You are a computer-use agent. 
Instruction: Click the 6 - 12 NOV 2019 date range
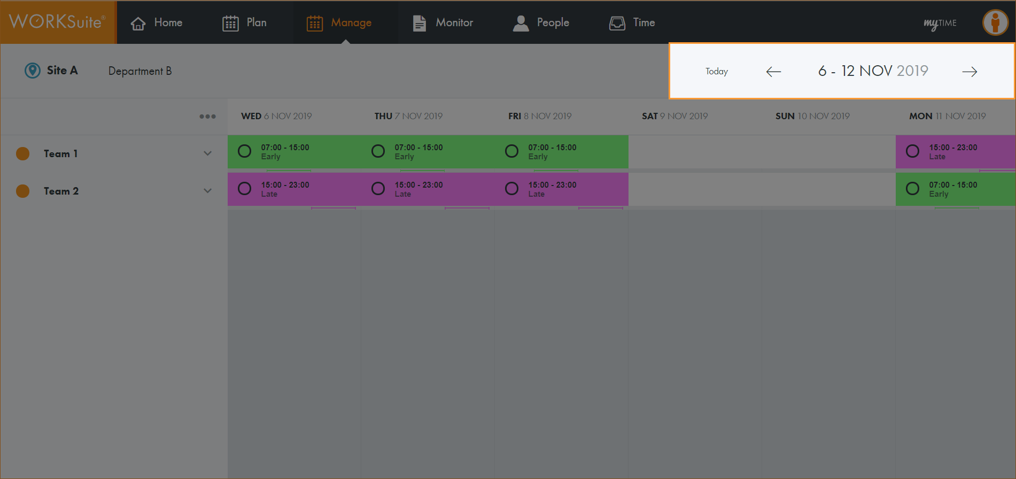[x=873, y=71]
